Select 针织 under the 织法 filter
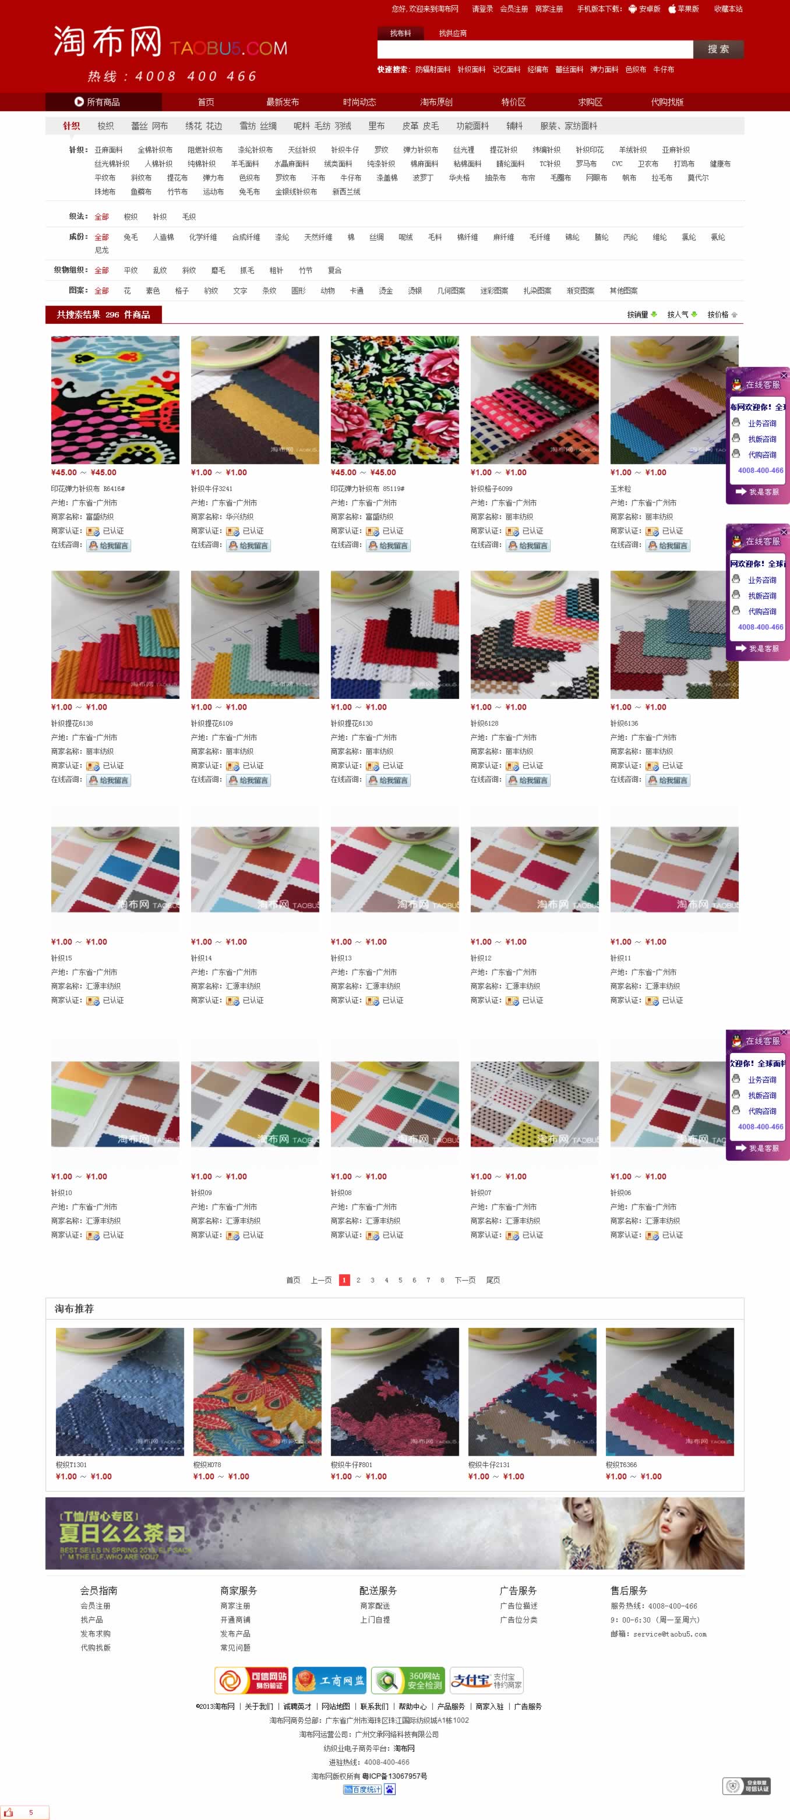The width and height of the screenshot is (790, 1820). (x=160, y=217)
